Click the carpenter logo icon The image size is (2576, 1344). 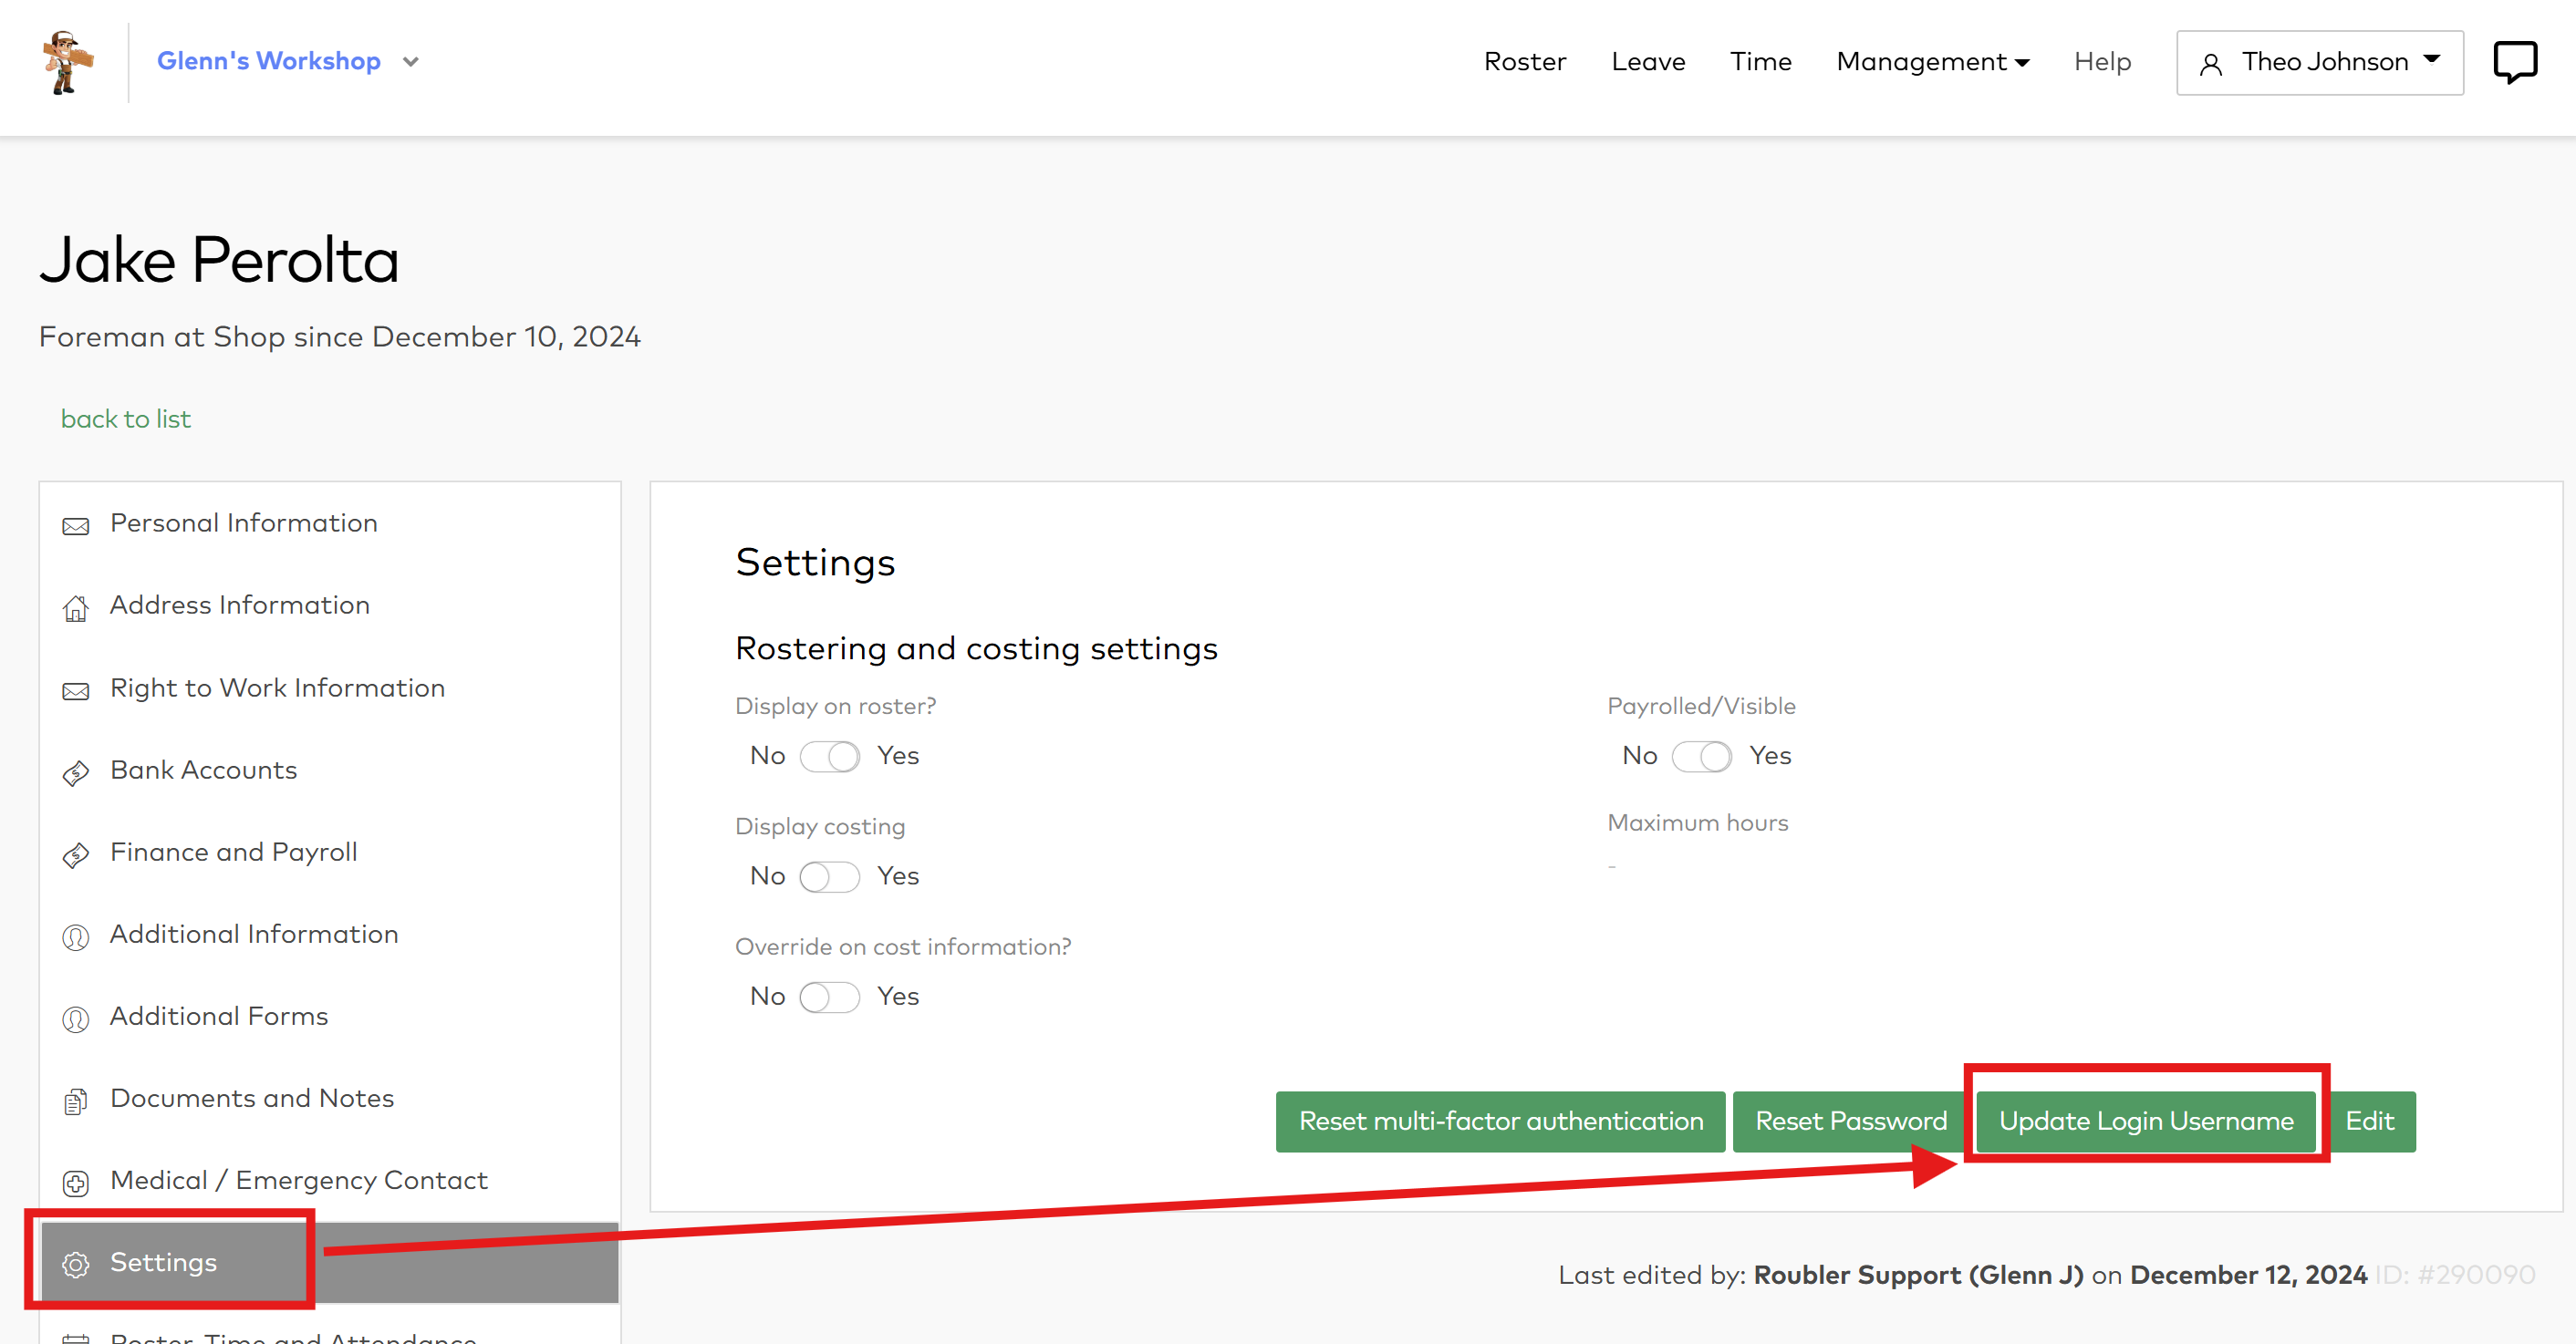(67, 62)
